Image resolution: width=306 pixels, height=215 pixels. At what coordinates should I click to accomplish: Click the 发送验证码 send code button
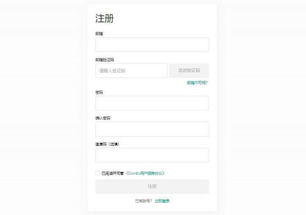pyautogui.click(x=189, y=70)
